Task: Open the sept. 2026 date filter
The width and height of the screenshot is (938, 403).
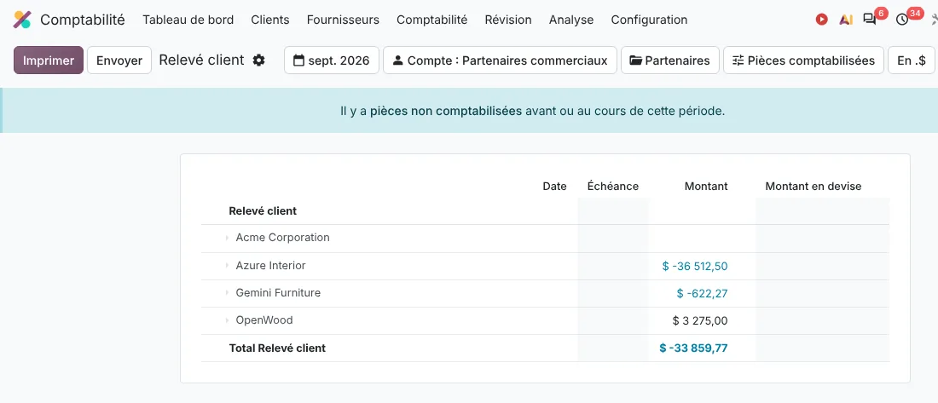Action: [332, 60]
